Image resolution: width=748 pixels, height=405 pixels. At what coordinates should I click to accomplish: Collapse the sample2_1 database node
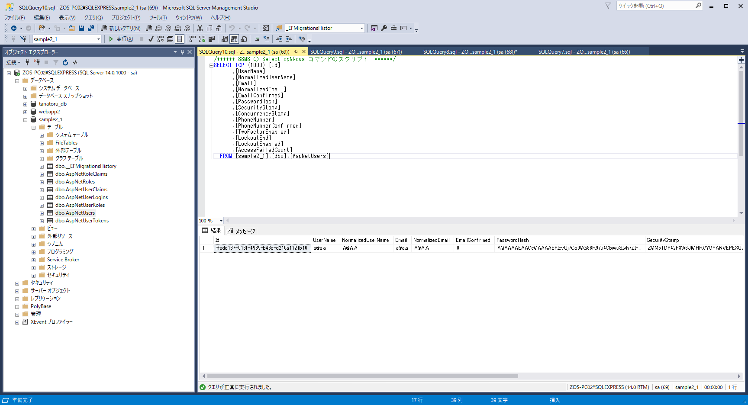pyautogui.click(x=25, y=120)
